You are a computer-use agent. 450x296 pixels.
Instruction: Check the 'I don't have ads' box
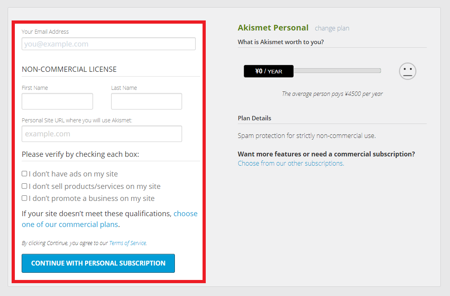(x=24, y=174)
